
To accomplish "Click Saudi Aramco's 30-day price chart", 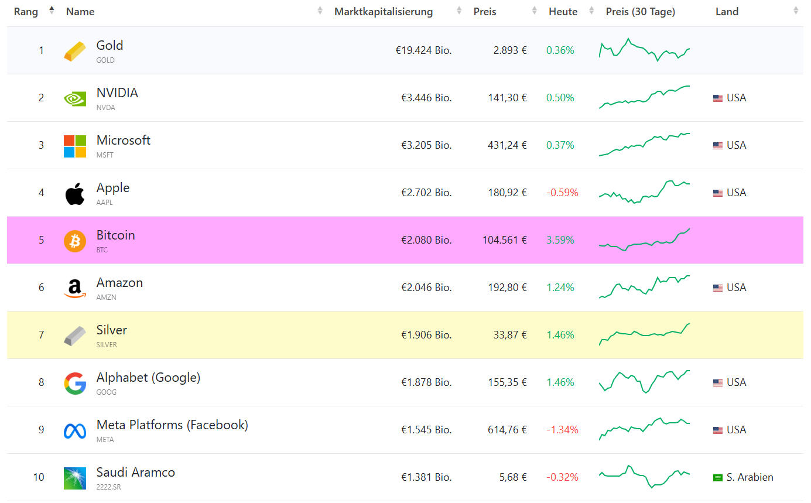I will 645,477.
